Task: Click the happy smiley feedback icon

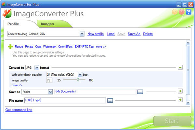Action: [x=175, y=12]
